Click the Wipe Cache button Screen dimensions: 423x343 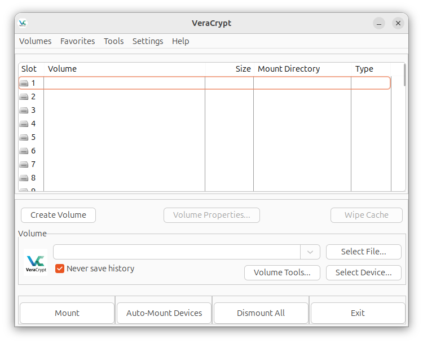pyautogui.click(x=367, y=215)
